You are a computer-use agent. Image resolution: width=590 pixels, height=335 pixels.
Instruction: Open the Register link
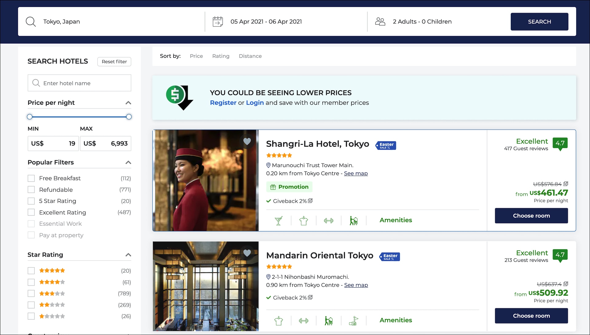[223, 103]
